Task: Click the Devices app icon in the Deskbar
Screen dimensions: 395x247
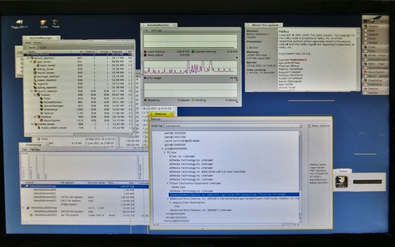Action: [x=366, y=89]
